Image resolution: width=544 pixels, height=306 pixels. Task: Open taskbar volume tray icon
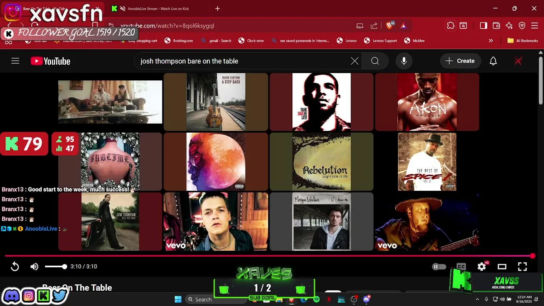coord(502,299)
